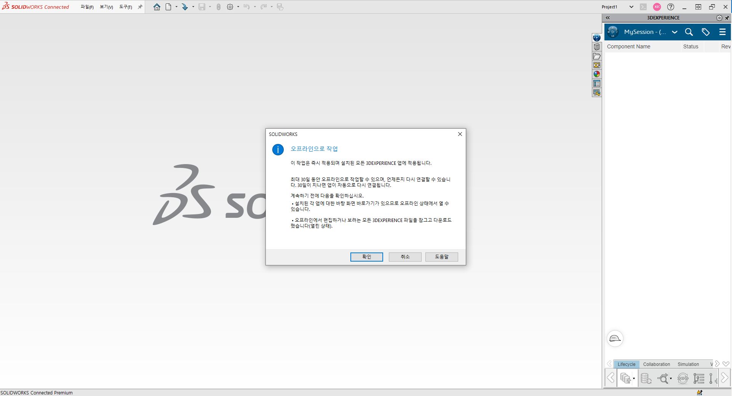Open the Save database stack dropdown arrow

(x=634, y=378)
